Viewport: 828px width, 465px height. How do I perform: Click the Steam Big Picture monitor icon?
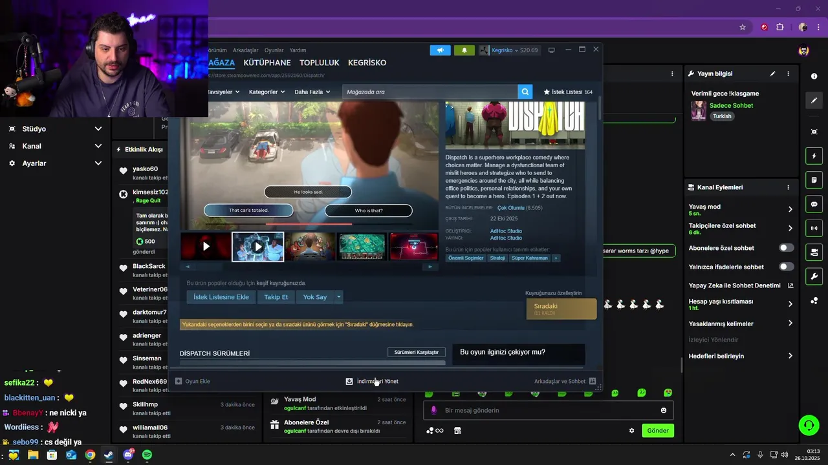click(551, 50)
